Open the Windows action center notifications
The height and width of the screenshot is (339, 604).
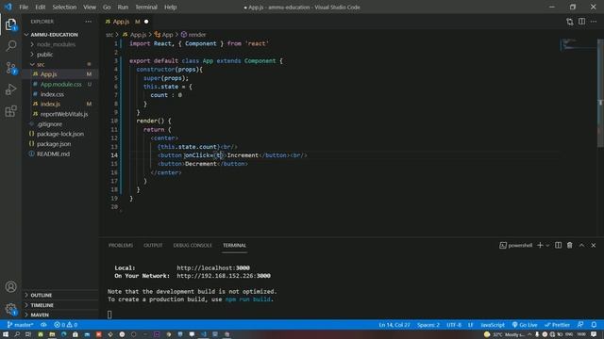(594, 334)
